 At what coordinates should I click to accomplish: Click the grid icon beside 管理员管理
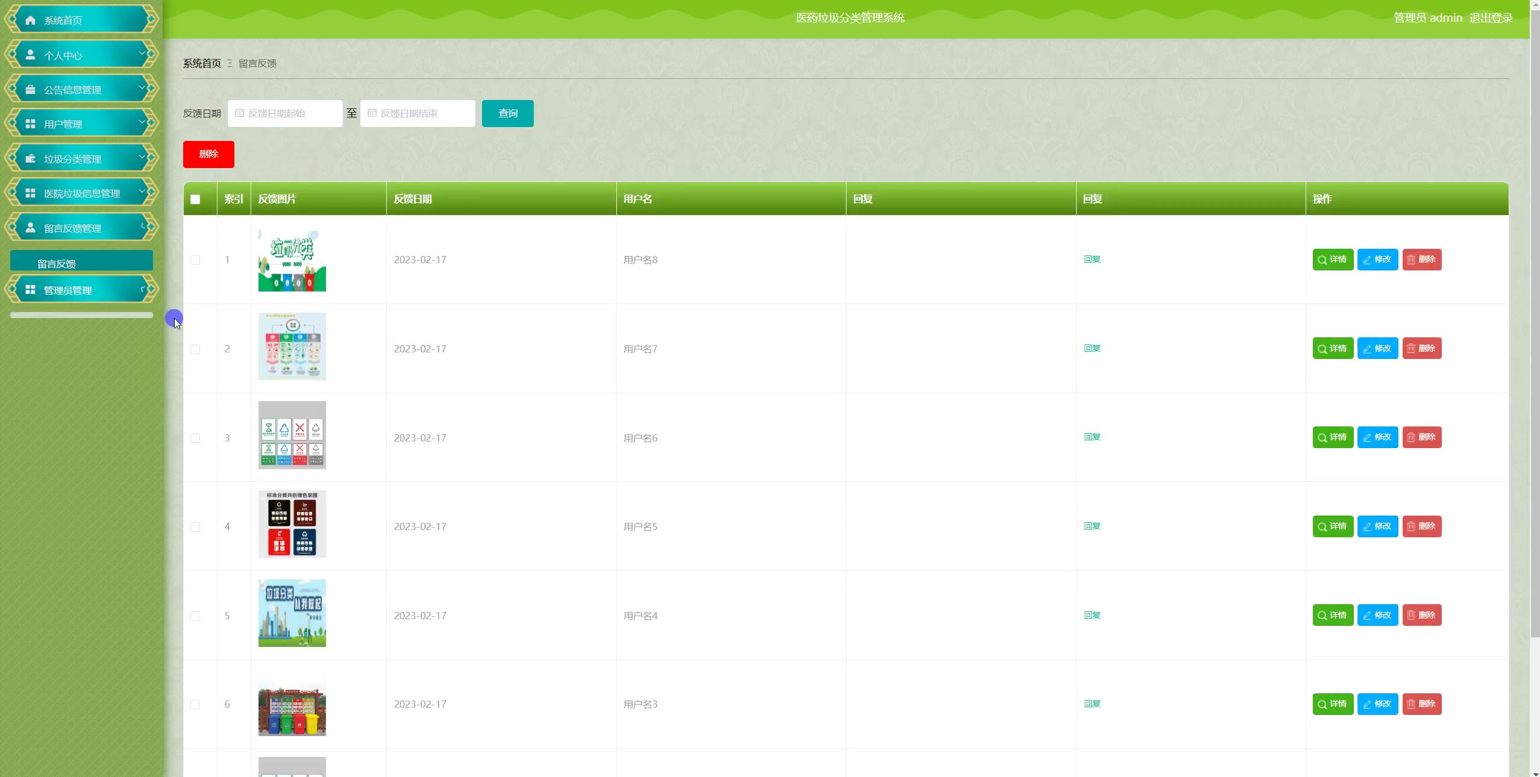click(30, 290)
